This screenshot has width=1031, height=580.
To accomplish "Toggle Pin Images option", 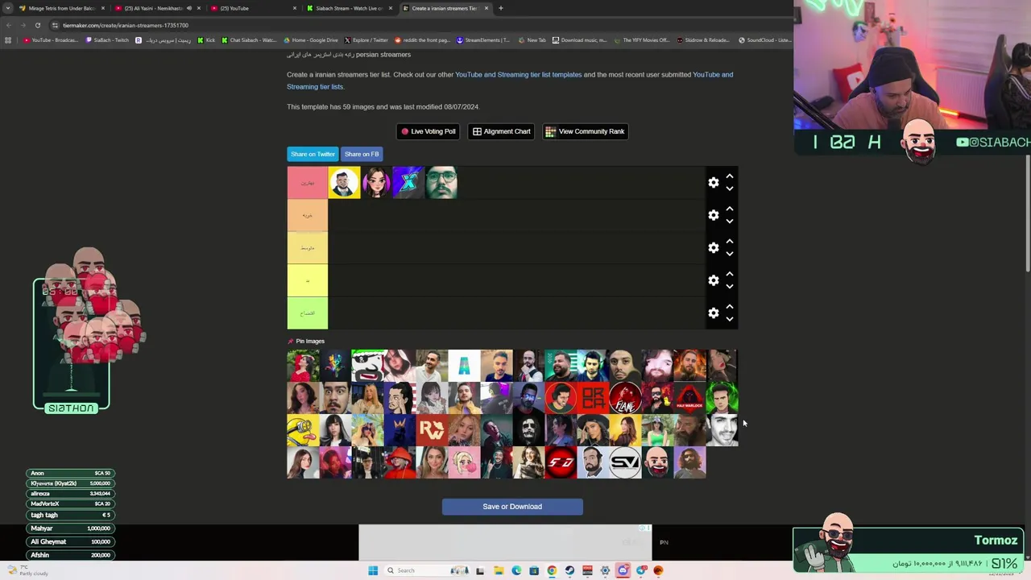I will [306, 342].
